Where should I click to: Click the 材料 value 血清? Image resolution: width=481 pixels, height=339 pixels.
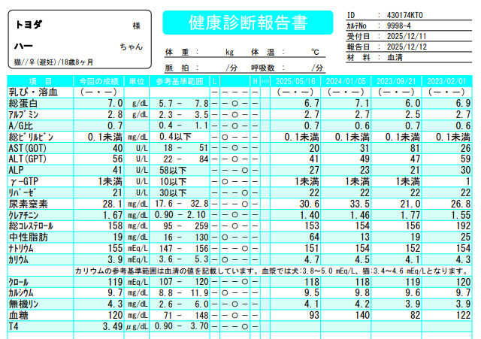click(395, 57)
